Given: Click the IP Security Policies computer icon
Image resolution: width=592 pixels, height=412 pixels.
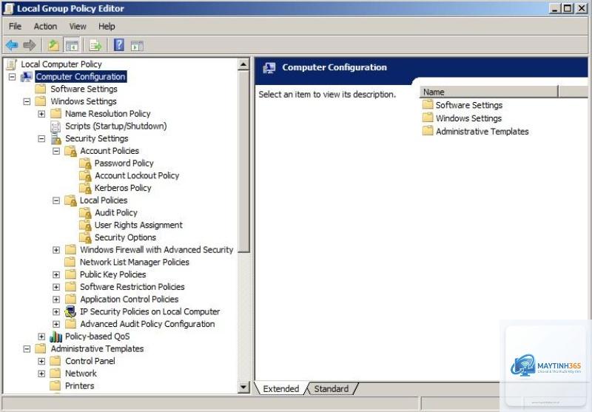Looking at the screenshot, I should (x=70, y=311).
